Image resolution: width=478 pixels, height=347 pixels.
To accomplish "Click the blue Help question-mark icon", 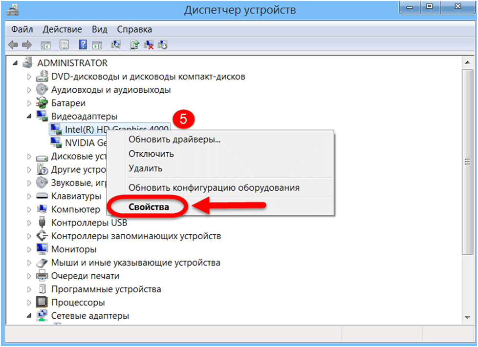I will (x=83, y=45).
